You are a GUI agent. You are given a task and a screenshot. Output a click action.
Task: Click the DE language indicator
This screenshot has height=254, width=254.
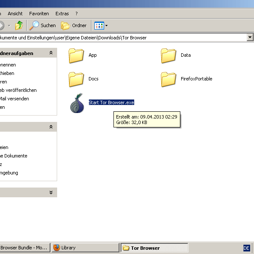click(x=246, y=248)
